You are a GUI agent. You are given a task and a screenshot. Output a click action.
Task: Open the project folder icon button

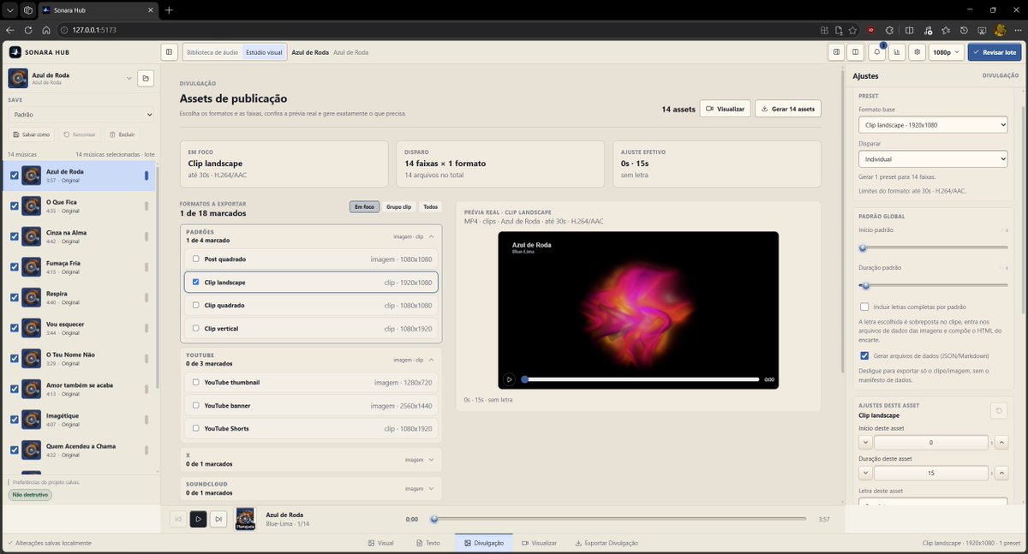pos(146,79)
